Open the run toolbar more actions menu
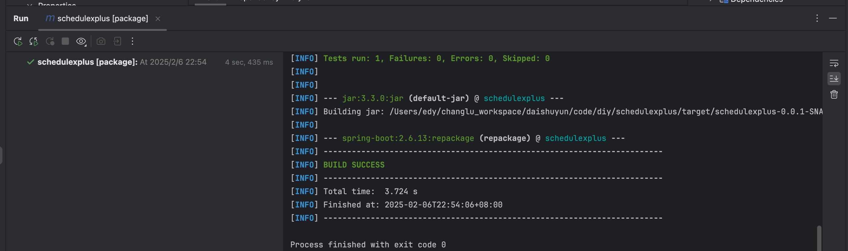Image resolution: width=848 pixels, height=251 pixels. pyautogui.click(x=132, y=41)
